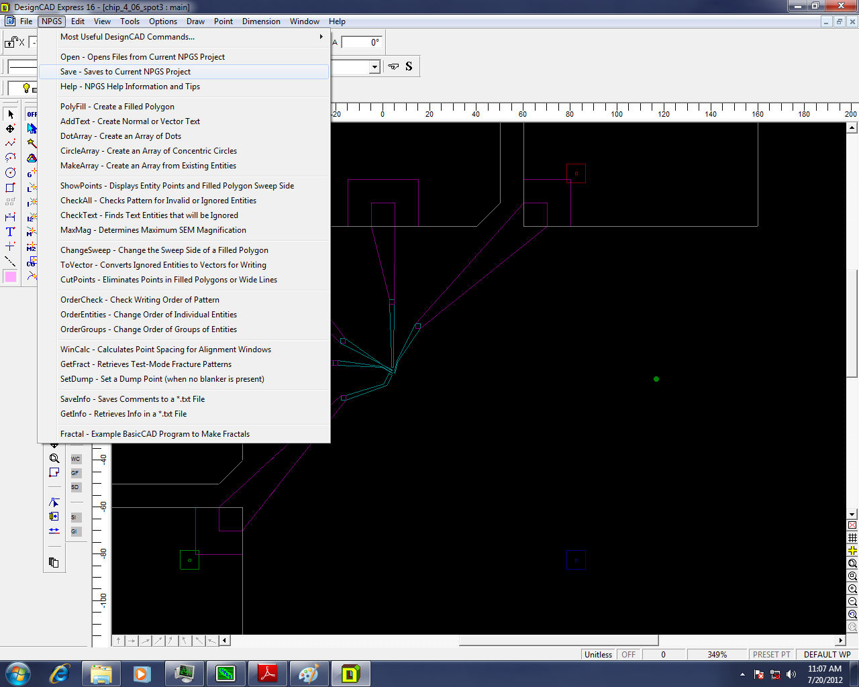
Task: Choose OrderEntities menu command
Action: coord(185,315)
